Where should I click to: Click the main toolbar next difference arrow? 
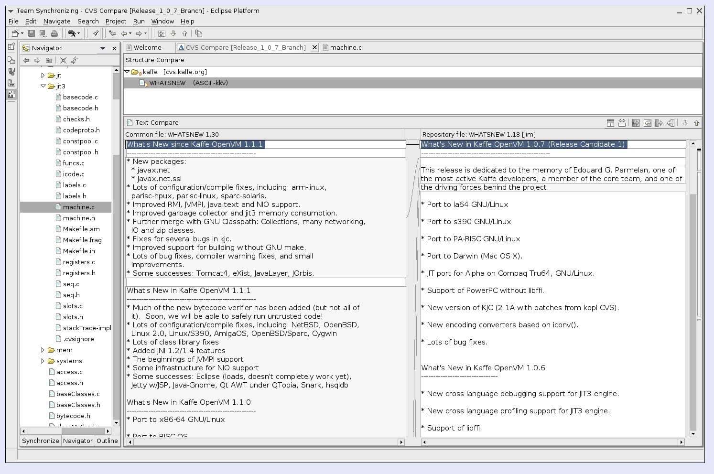coord(173,33)
